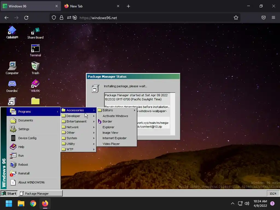This screenshot has width=280, height=210.
Task: Open the Doordisc desktop icon
Action: click(x=12, y=86)
